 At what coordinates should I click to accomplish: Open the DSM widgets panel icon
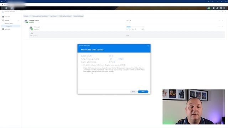pyautogui.click(x=221, y=8)
